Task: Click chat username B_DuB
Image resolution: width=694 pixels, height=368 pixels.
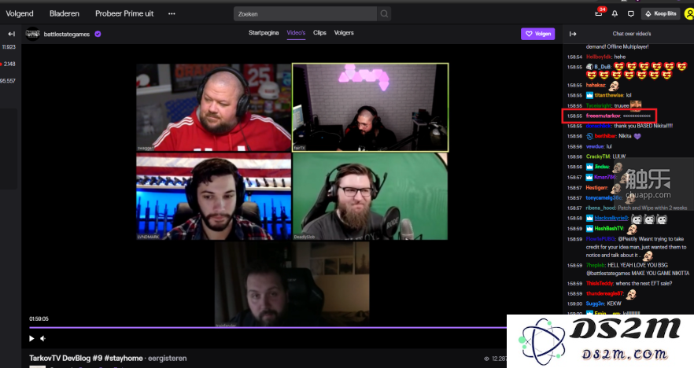Action: [x=603, y=67]
